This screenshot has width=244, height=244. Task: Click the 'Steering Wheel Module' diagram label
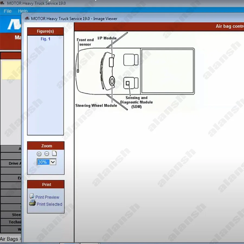coord(96,105)
